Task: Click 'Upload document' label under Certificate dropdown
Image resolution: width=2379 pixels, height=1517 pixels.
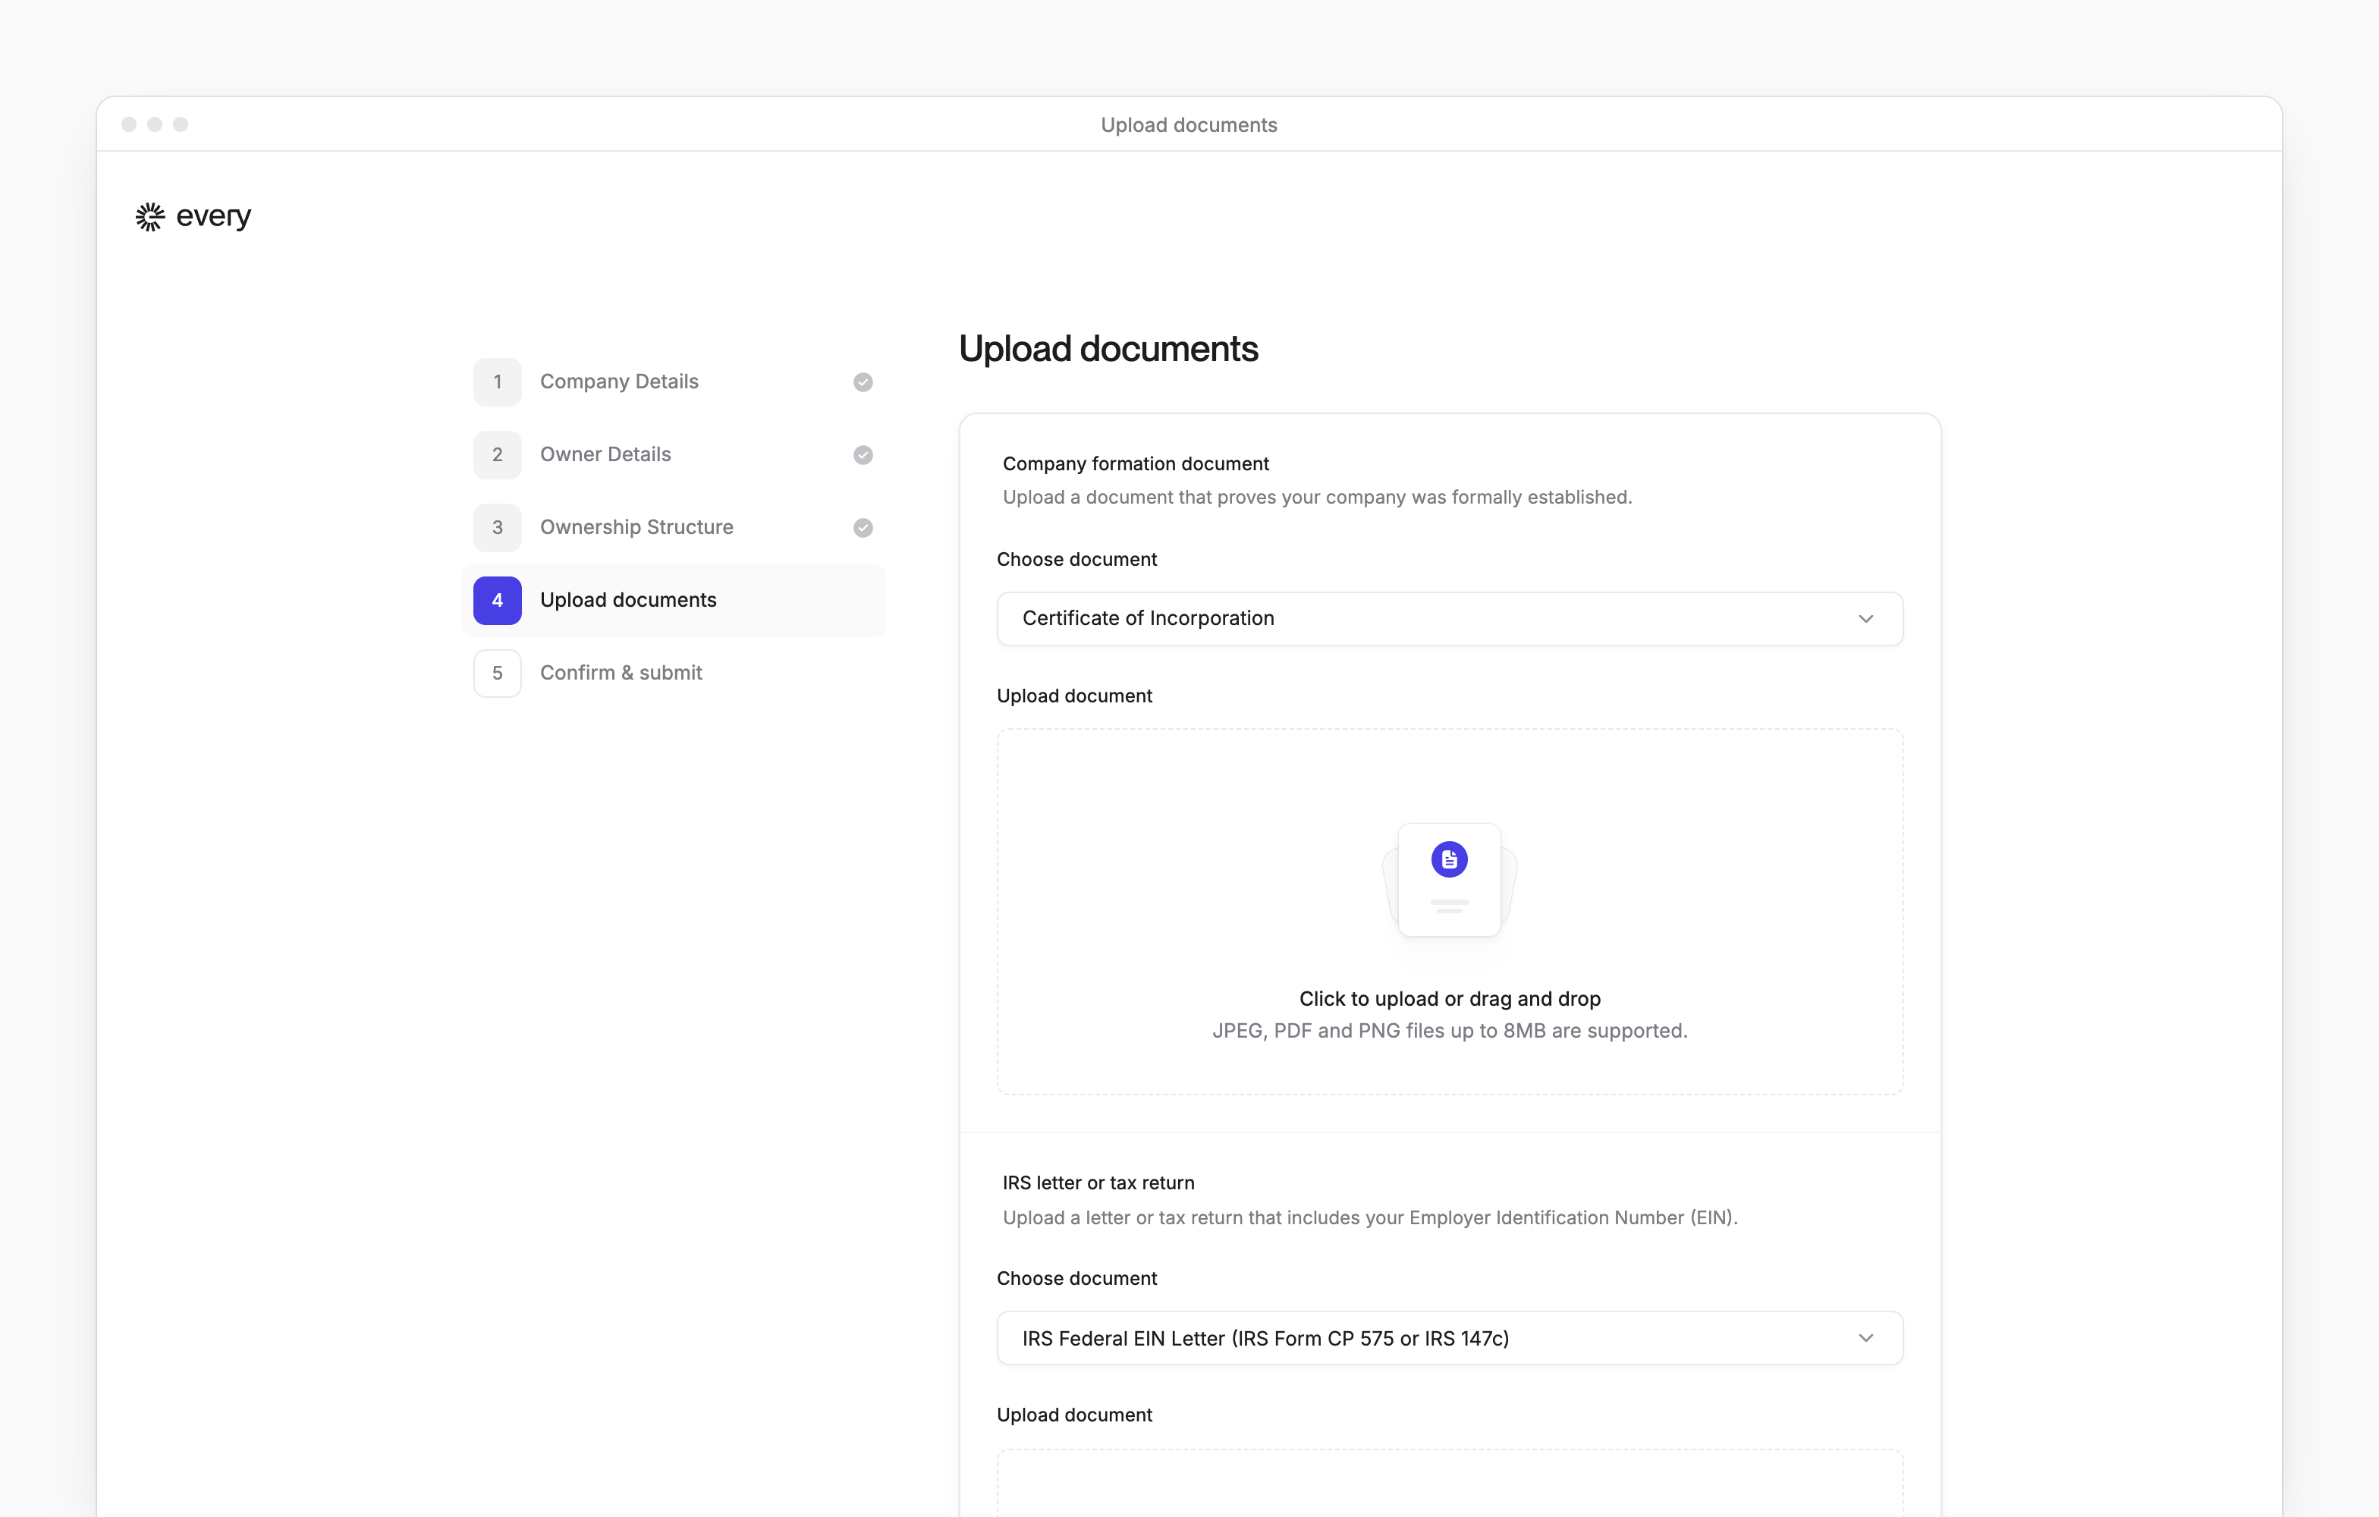Action: click(1074, 696)
